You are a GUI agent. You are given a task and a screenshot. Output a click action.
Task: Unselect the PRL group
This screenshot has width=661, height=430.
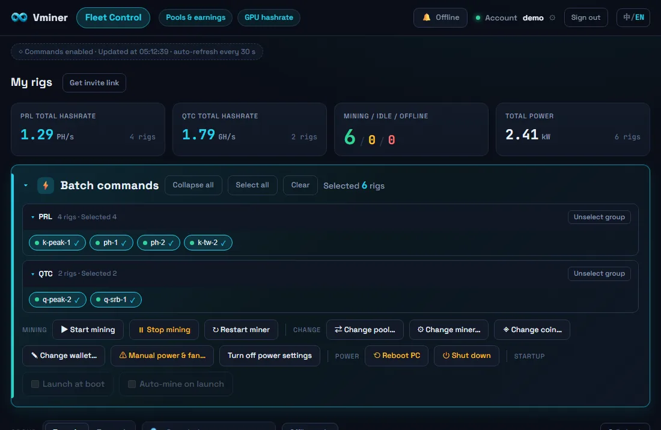599,217
